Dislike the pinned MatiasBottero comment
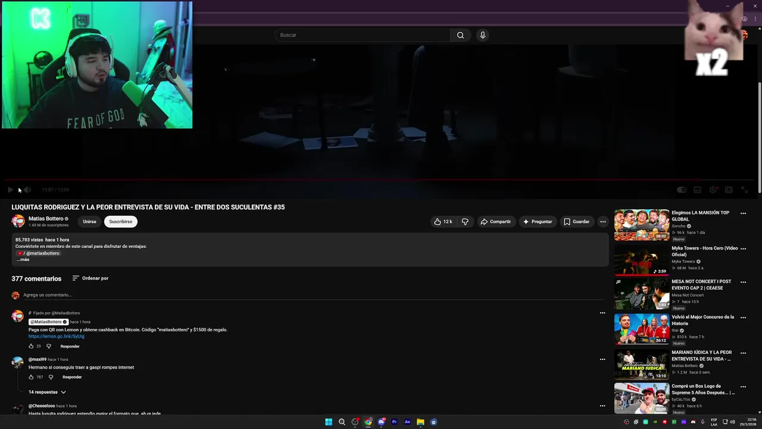This screenshot has width=762, height=429. coord(49,346)
